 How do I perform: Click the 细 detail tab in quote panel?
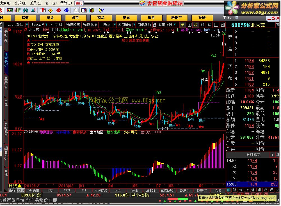229,190
